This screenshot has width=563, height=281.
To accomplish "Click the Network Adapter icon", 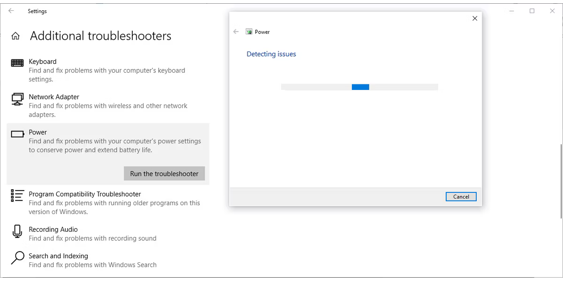I will click(x=17, y=99).
